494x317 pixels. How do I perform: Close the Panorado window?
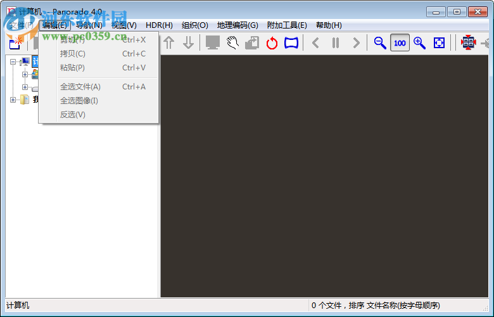(478, 12)
